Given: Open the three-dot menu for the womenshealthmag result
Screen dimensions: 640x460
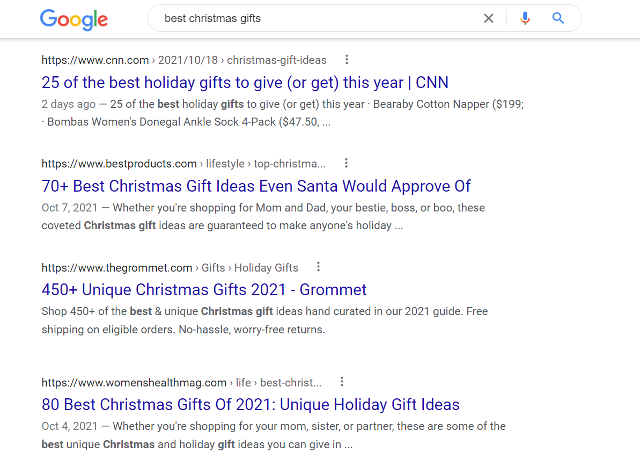Looking at the screenshot, I should [x=342, y=381].
